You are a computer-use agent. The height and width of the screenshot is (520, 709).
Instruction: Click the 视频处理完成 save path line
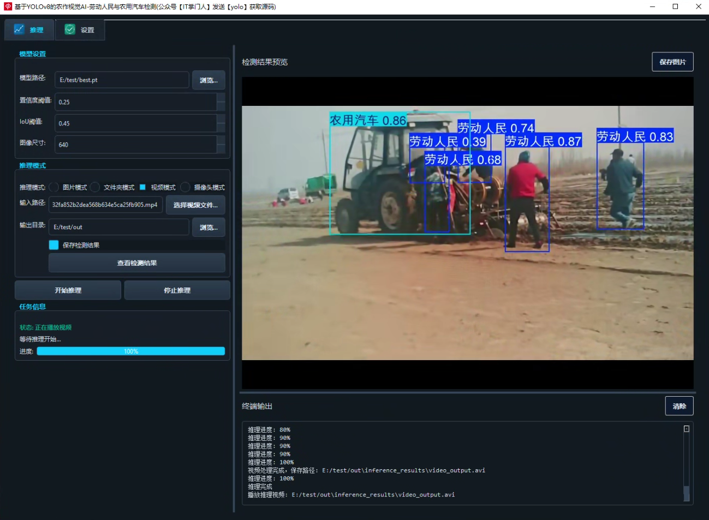366,470
